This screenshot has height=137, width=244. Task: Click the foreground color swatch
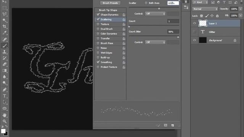pyautogui.click(x=3, y=131)
